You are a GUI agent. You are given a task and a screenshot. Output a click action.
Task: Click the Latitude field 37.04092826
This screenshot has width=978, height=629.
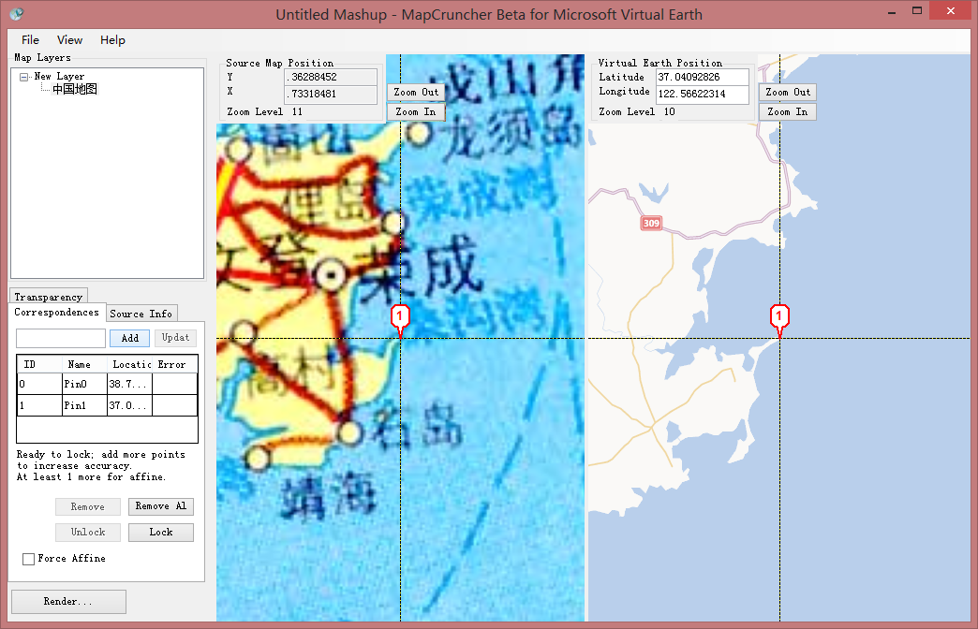[703, 78]
